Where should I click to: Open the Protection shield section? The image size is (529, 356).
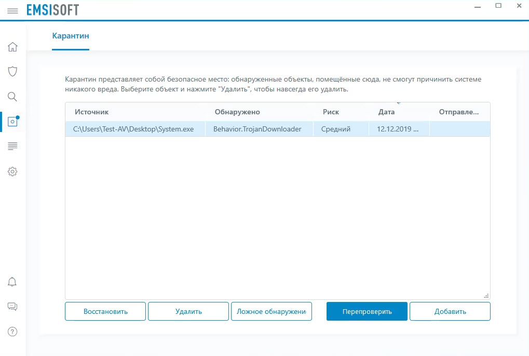[x=12, y=71]
